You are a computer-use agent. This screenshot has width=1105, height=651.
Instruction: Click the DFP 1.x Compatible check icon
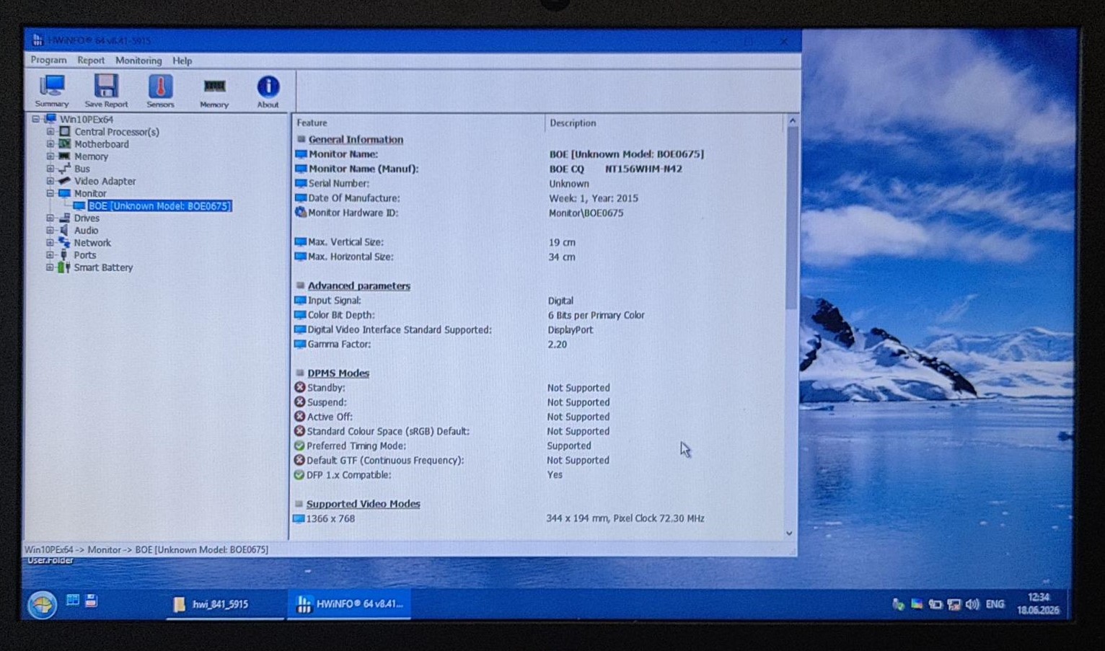click(x=299, y=475)
